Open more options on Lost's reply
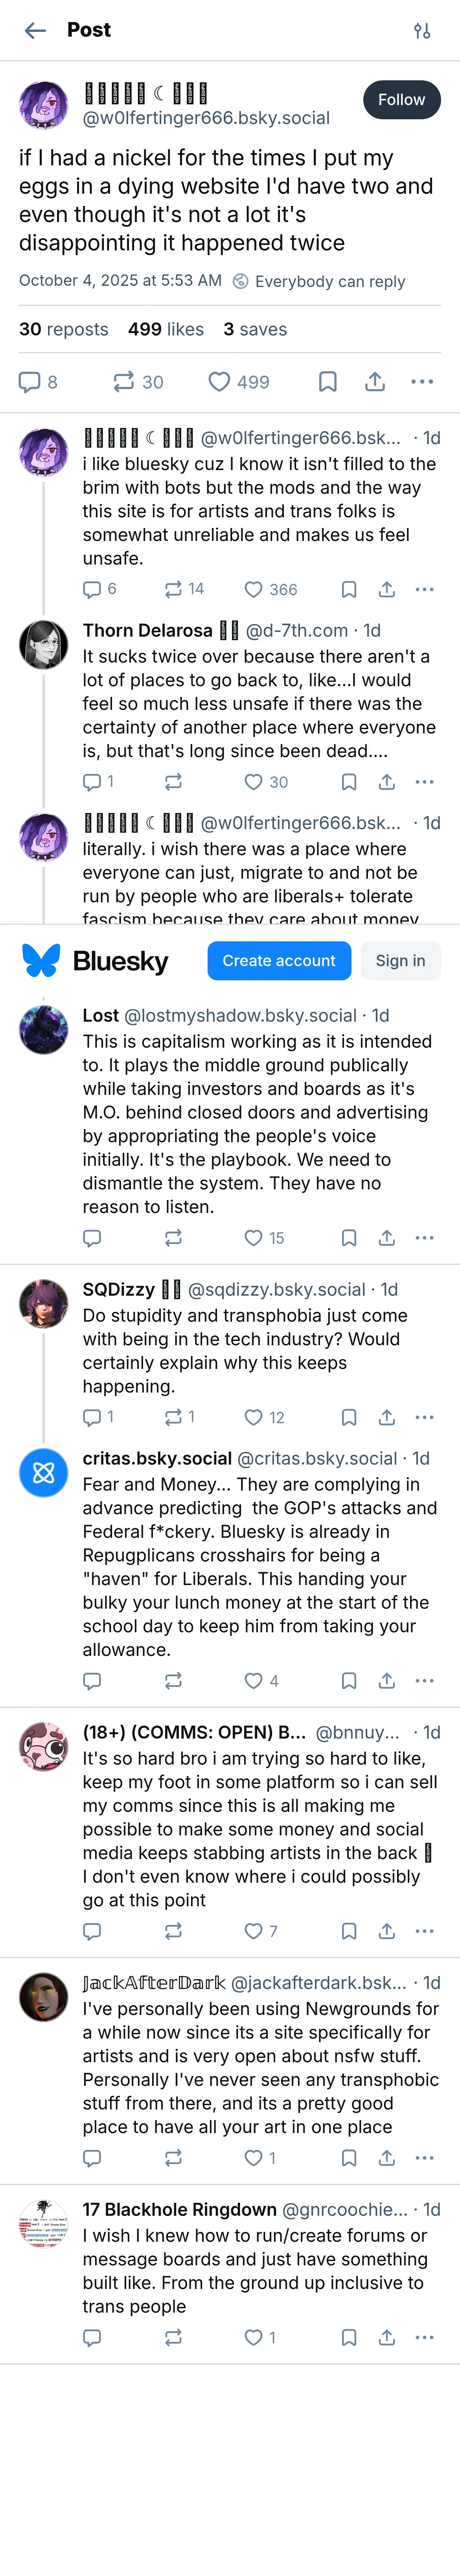Image resolution: width=460 pixels, height=2576 pixels. coord(424,1238)
